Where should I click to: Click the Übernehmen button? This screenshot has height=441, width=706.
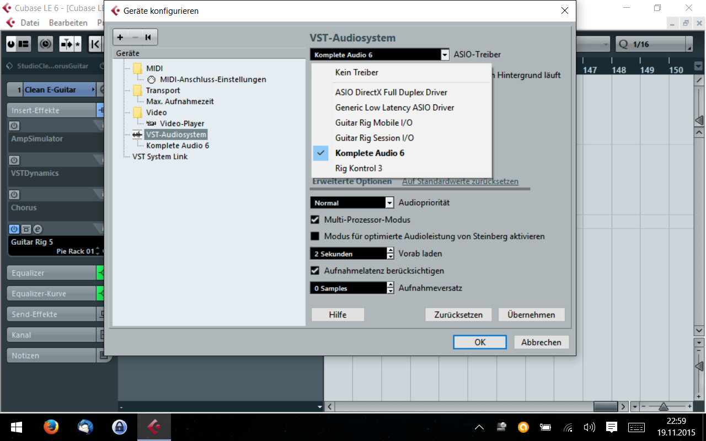coord(532,315)
